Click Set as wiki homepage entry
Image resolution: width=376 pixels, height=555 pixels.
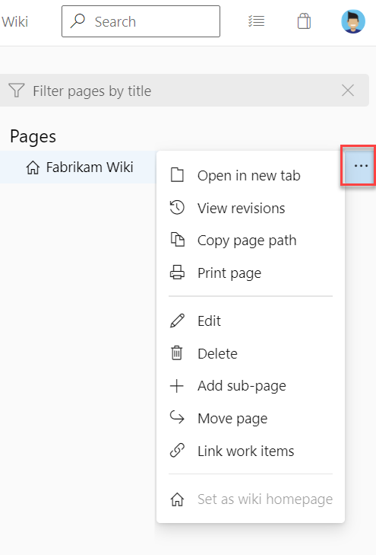coord(251,499)
